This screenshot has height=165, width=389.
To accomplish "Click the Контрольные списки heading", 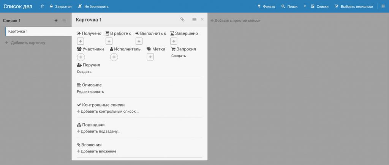I will [x=101, y=105].
